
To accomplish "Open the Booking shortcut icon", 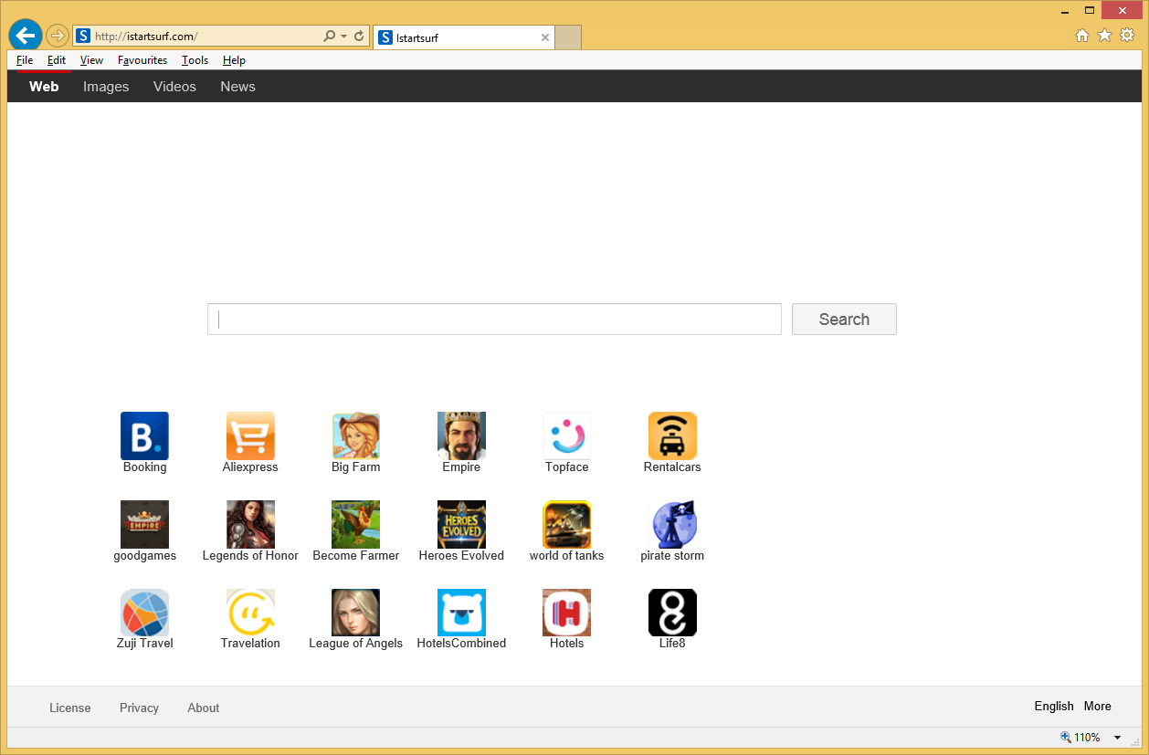I will pyautogui.click(x=144, y=435).
